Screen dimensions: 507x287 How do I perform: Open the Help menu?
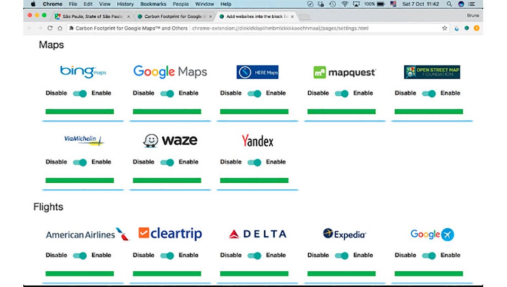point(226,4)
